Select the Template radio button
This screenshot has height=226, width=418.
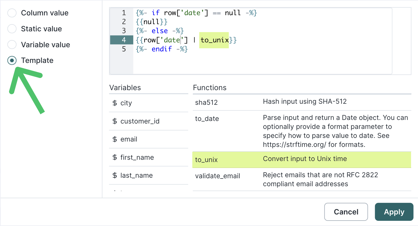pyautogui.click(x=12, y=61)
